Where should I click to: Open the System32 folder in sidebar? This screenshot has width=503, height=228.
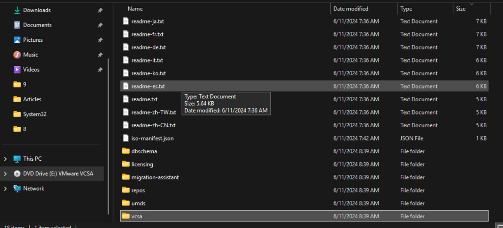(34, 114)
